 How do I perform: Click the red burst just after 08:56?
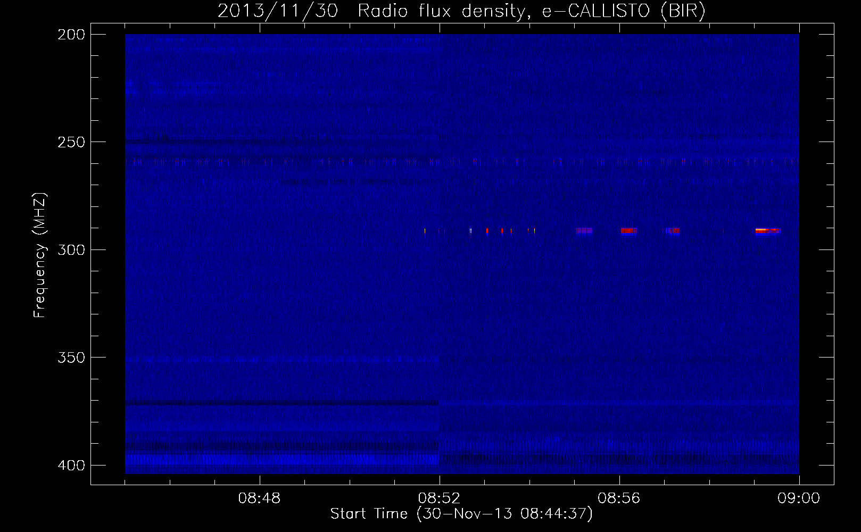coord(629,231)
